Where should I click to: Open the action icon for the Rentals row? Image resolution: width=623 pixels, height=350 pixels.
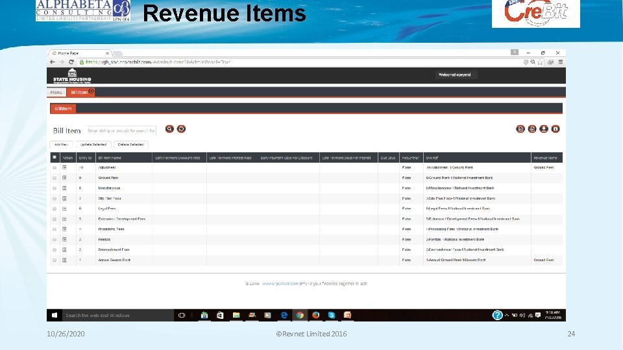tap(64, 239)
